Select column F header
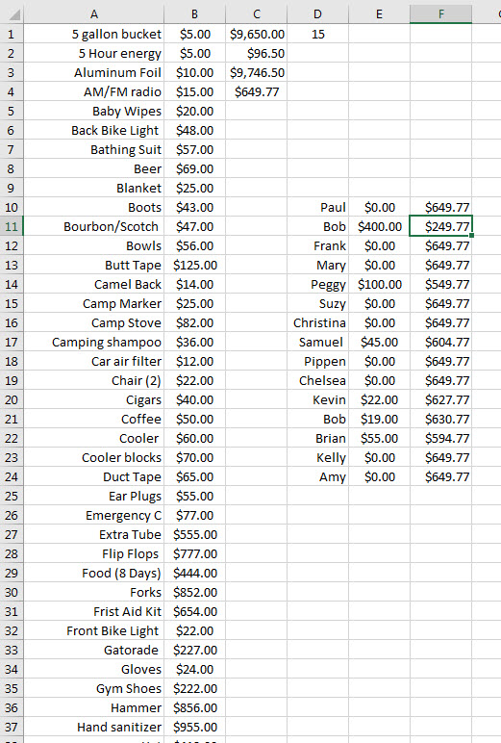 click(440, 14)
